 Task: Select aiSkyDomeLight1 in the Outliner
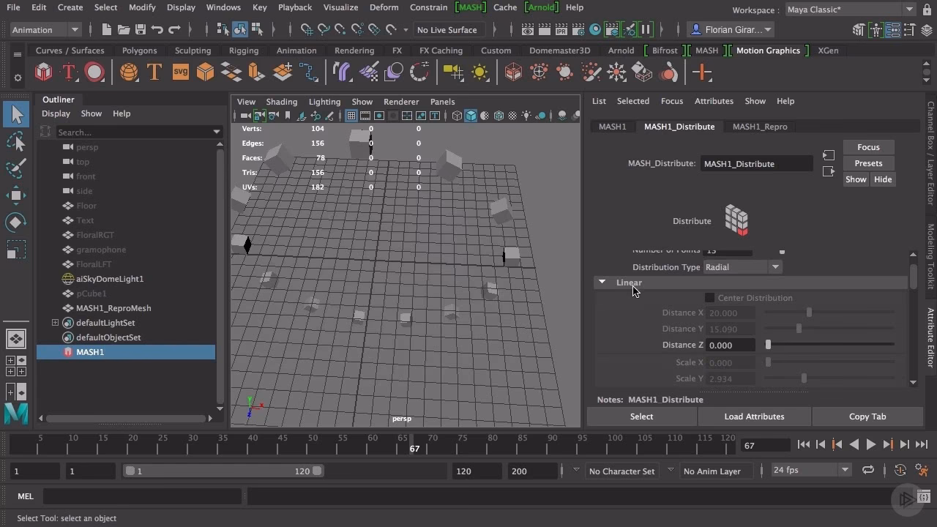click(110, 279)
